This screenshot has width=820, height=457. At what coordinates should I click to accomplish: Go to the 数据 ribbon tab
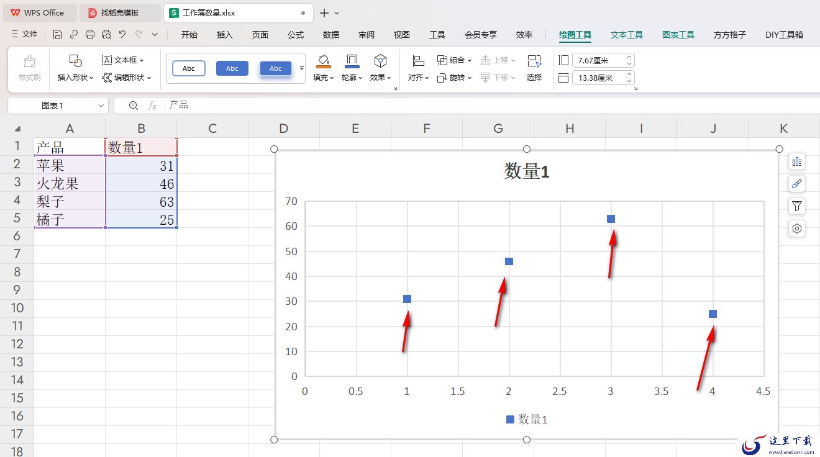(x=331, y=35)
